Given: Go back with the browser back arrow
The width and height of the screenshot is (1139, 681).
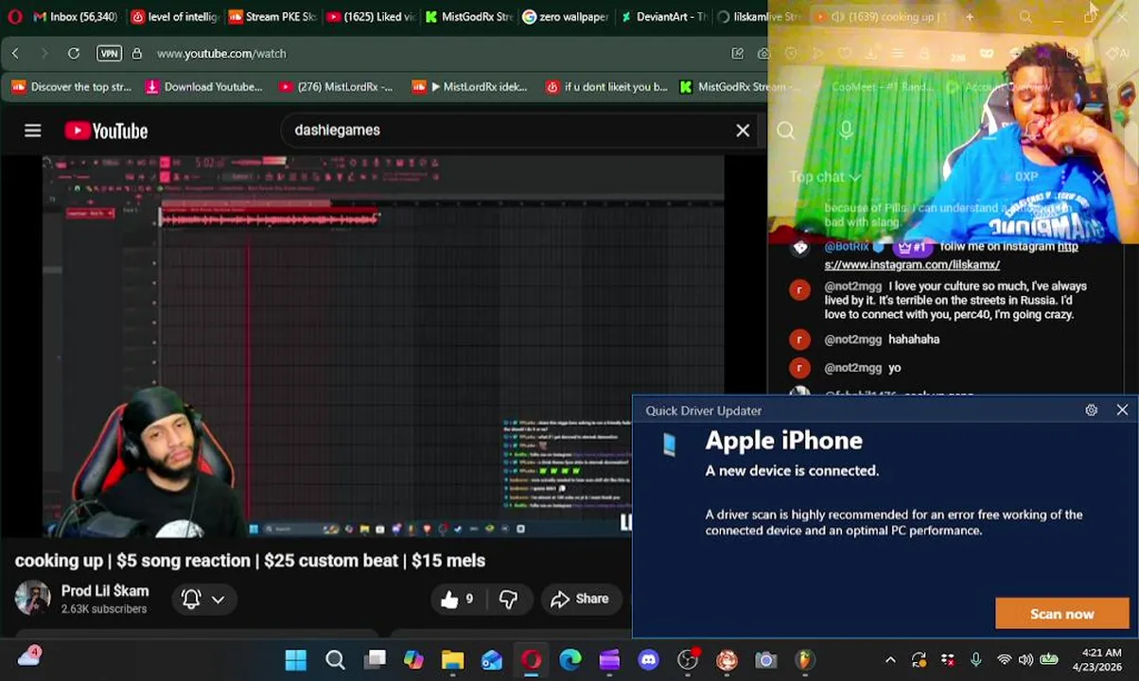Looking at the screenshot, I should (x=15, y=54).
